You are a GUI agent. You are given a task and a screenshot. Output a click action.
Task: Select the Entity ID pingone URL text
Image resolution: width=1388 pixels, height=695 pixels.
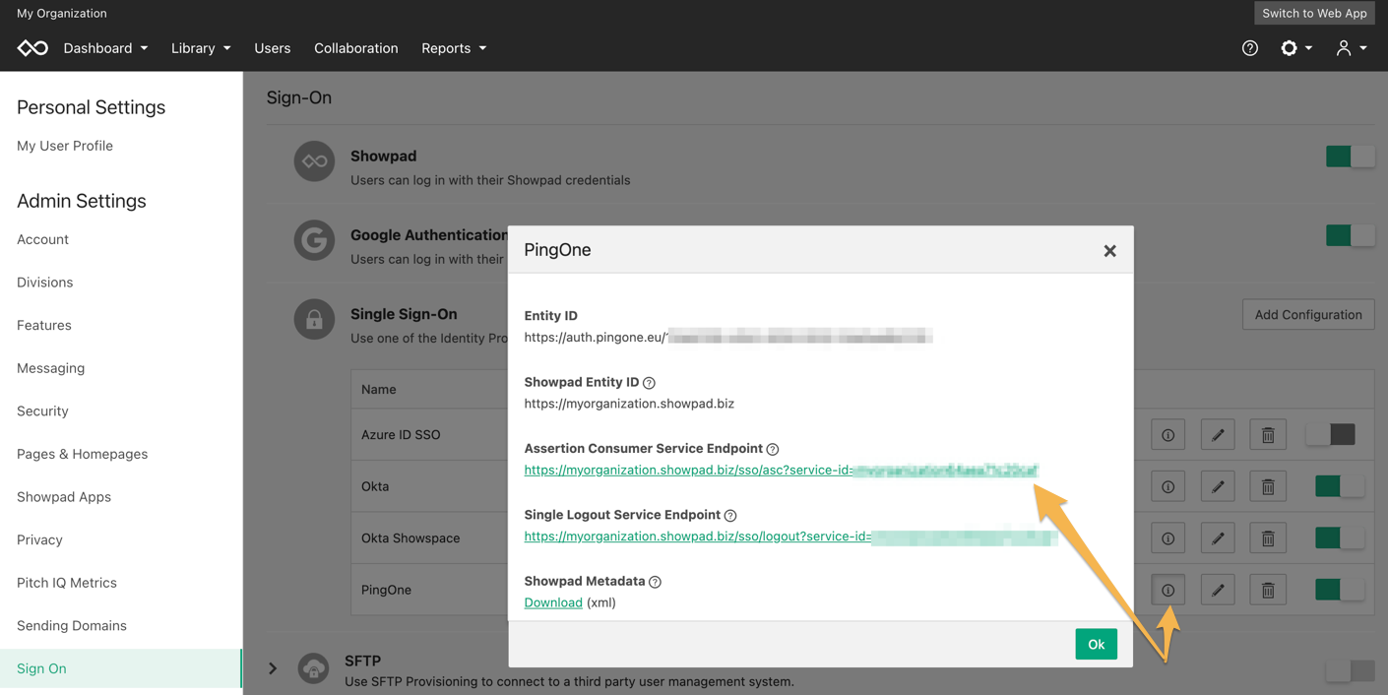[x=728, y=338]
